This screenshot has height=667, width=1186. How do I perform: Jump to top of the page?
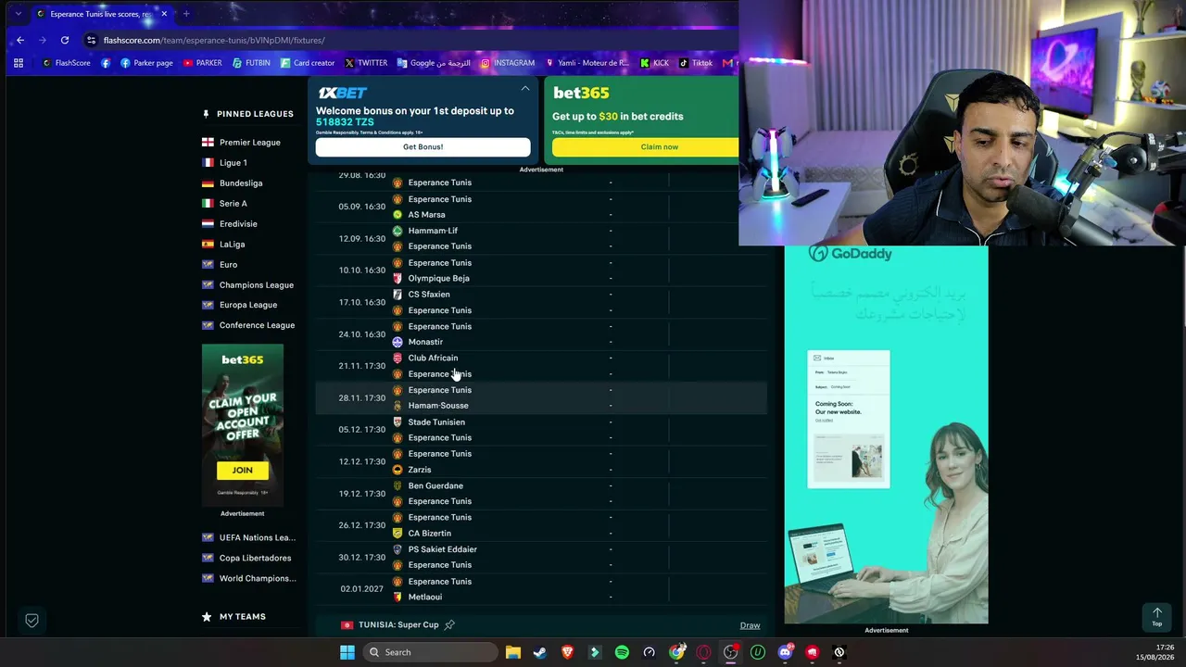pos(1156,616)
